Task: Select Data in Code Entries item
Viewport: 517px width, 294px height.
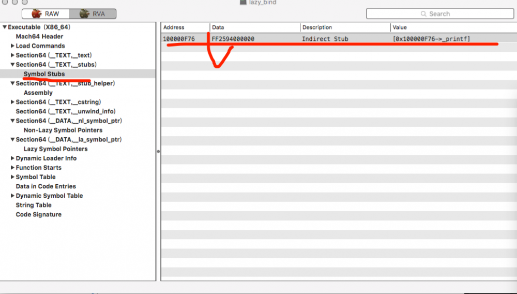Action: 46,186
